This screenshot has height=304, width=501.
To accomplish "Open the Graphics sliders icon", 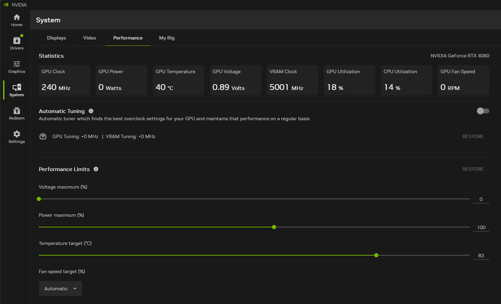I will [16, 64].
